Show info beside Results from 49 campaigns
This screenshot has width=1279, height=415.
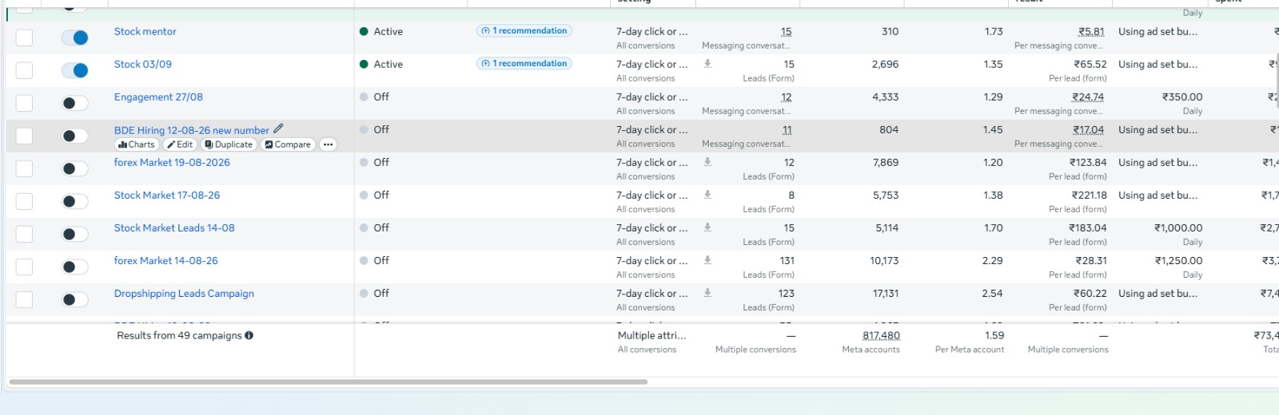pyautogui.click(x=249, y=335)
